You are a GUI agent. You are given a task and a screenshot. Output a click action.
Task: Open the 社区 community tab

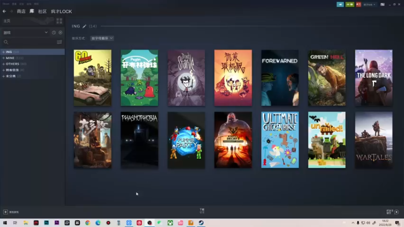click(x=42, y=11)
